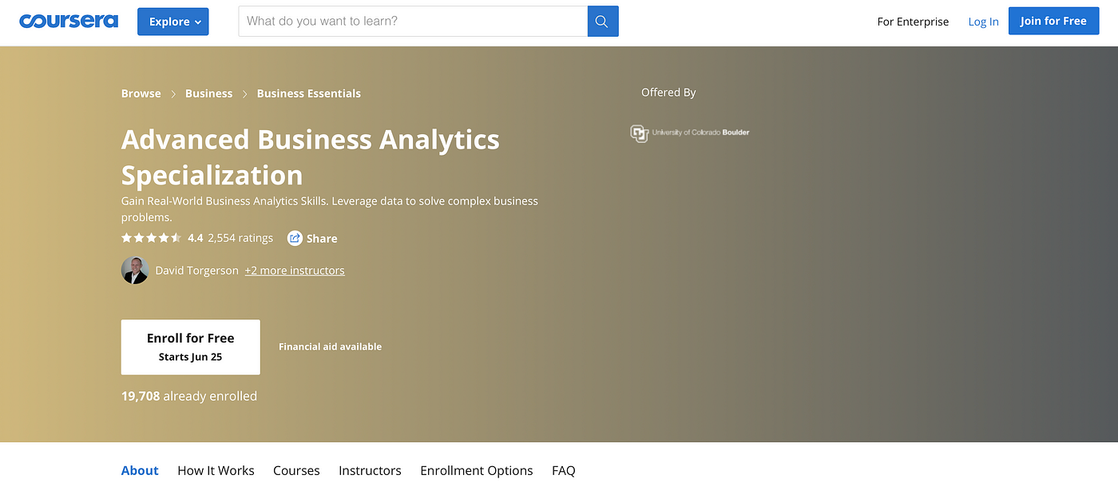
Task: Jump to the FAQ tab
Action: 564,471
